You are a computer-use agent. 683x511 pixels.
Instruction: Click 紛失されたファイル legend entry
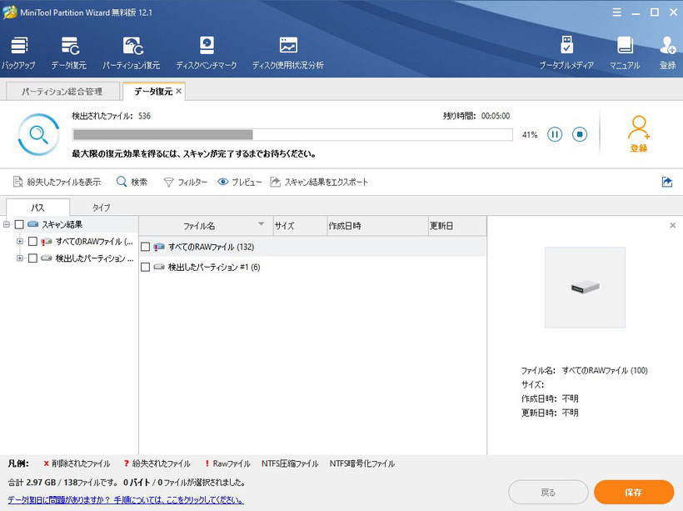157,463
